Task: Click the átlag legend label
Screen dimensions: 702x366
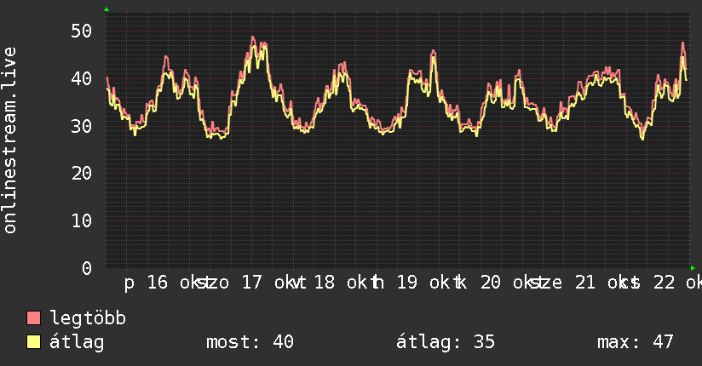Action: (x=77, y=342)
